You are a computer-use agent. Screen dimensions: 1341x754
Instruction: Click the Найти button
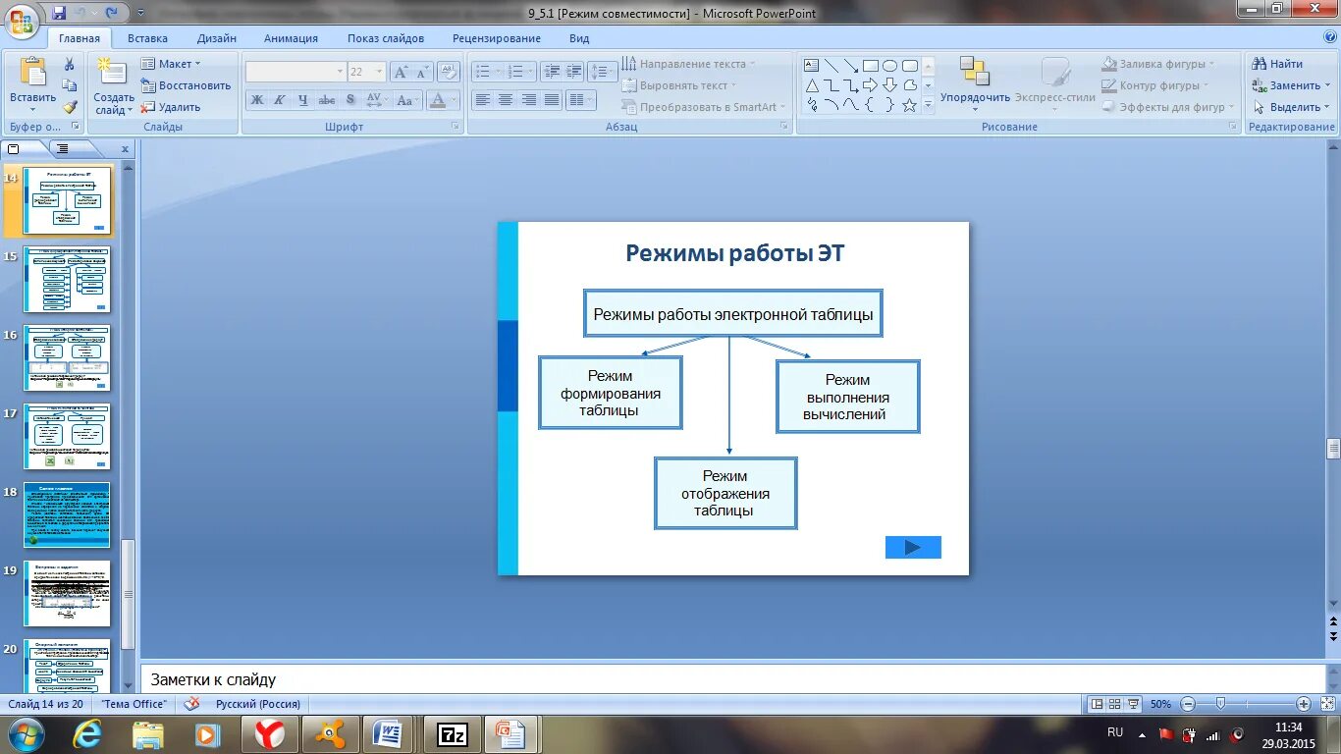click(x=1277, y=64)
